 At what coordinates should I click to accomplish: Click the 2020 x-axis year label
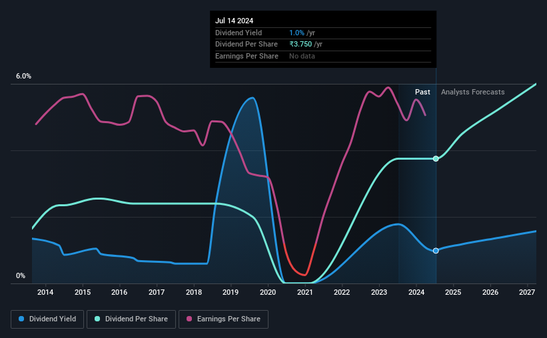(x=268, y=292)
